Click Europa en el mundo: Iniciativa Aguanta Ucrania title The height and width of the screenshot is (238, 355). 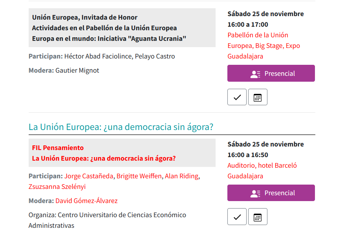pos(109,38)
